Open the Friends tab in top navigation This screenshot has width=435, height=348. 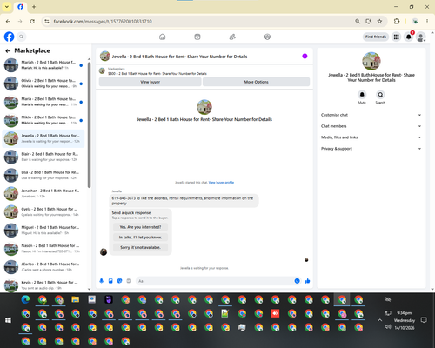232,37
